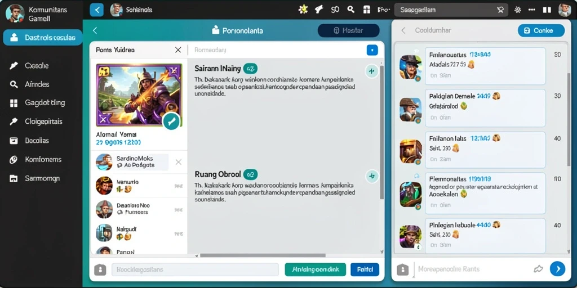
Task: Open the Flemnonaltas card
Action: click(485, 193)
